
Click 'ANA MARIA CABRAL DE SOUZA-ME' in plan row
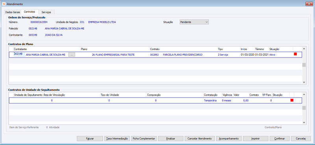(x=46, y=54)
